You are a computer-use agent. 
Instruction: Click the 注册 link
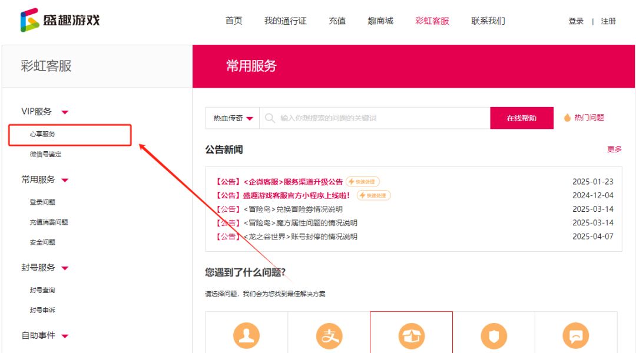pyautogui.click(x=608, y=21)
